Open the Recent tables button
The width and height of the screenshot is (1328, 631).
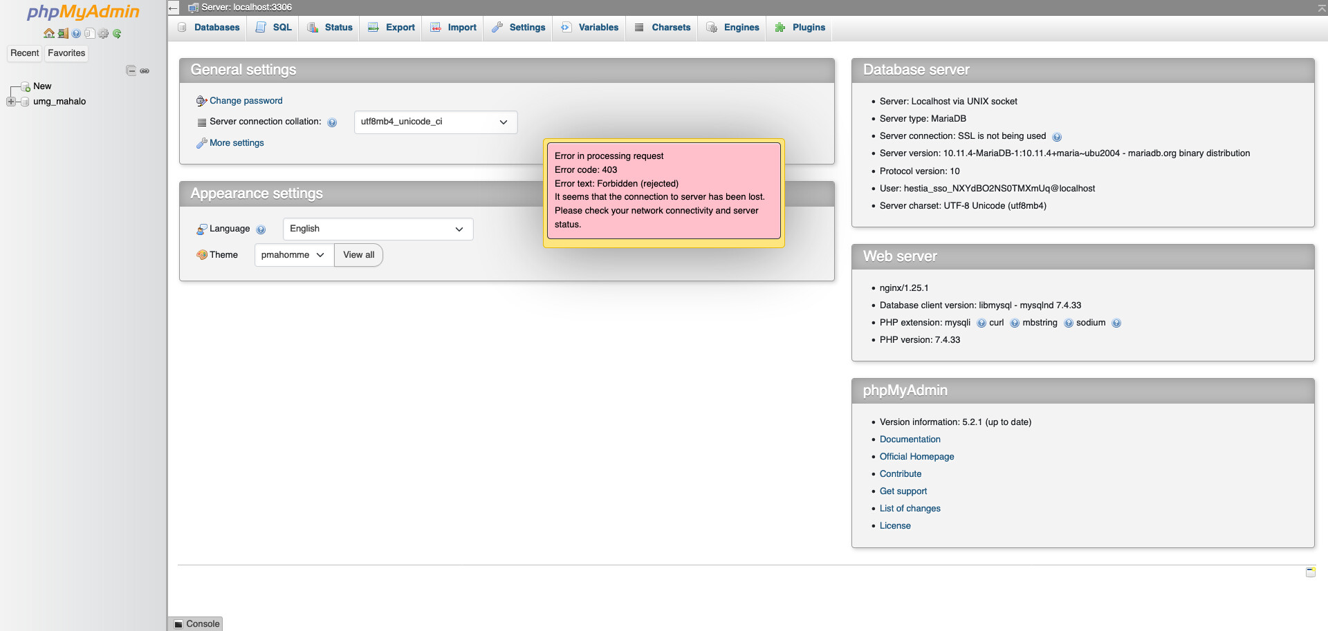pyautogui.click(x=25, y=53)
